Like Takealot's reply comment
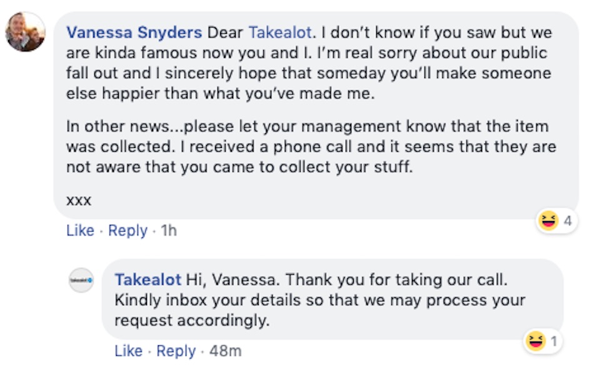This screenshot has height=369, width=607. point(129,351)
